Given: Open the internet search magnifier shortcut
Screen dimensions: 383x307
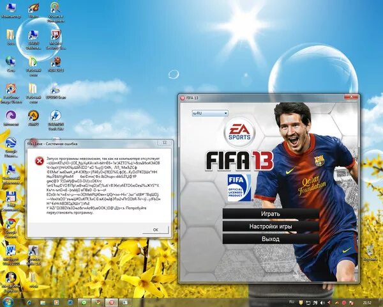Looking at the screenshot, I should 56,12.
